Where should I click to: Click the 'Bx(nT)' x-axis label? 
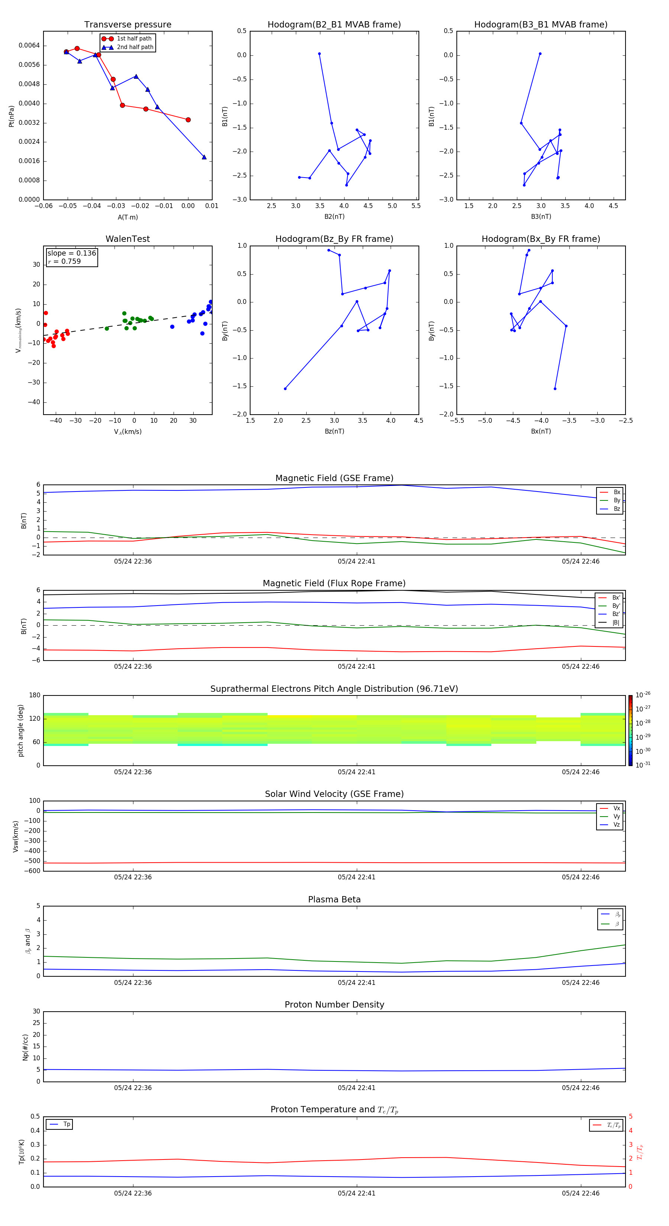coord(541,431)
